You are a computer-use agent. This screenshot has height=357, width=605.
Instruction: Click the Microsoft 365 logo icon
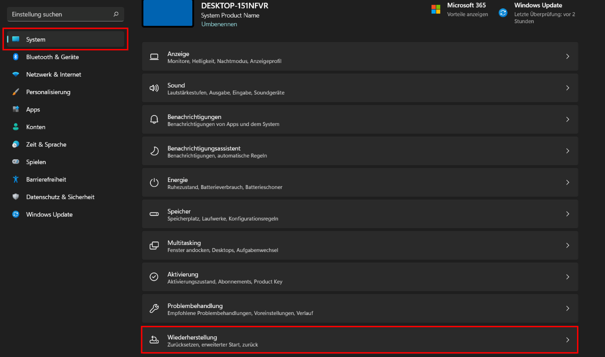(x=436, y=10)
